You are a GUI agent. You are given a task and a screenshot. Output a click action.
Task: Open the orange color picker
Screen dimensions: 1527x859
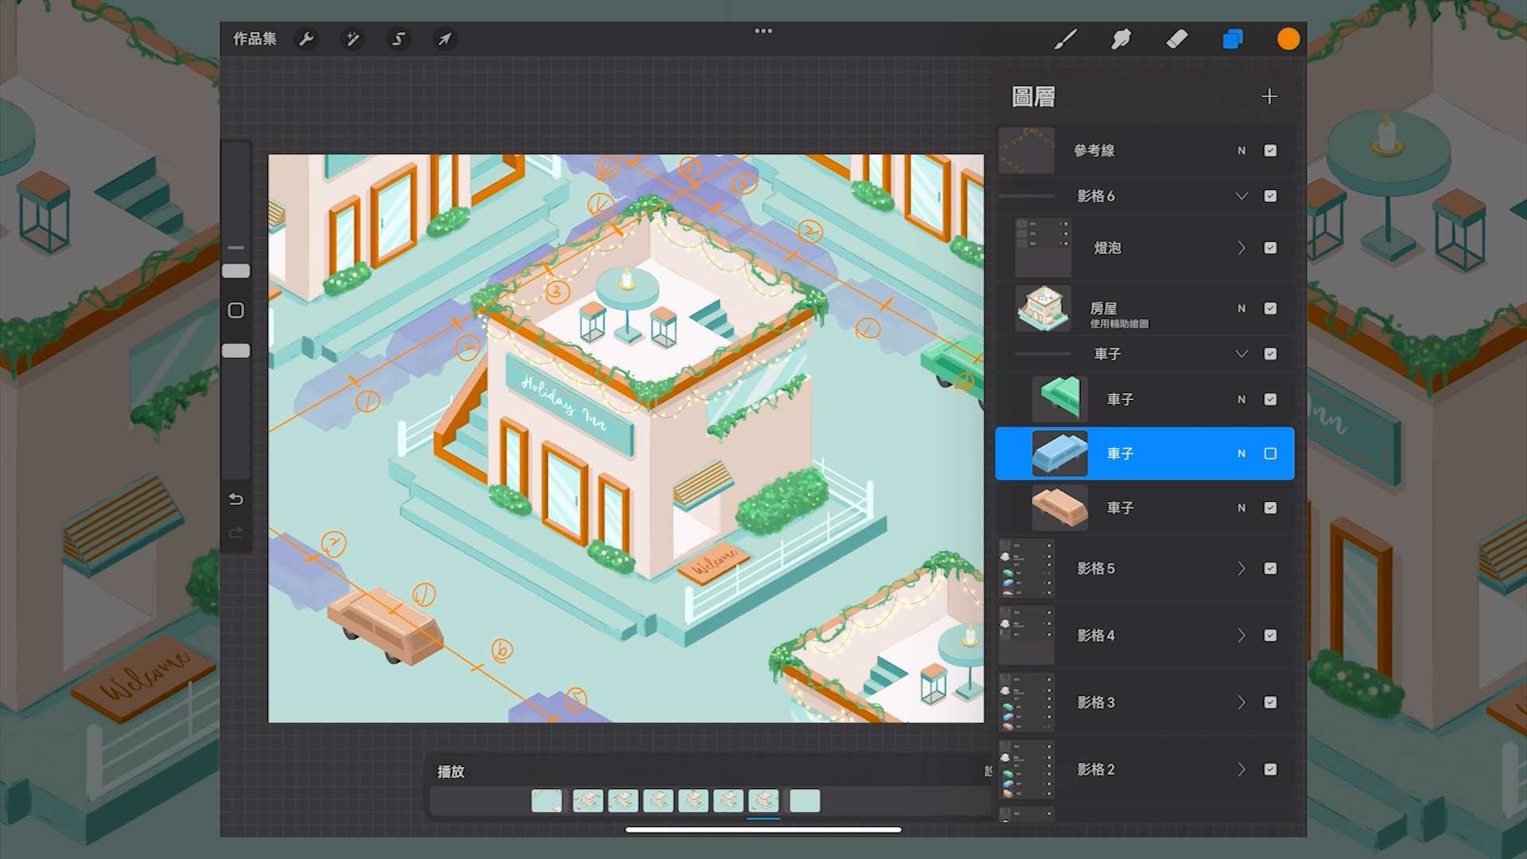tap(1288, 39)
